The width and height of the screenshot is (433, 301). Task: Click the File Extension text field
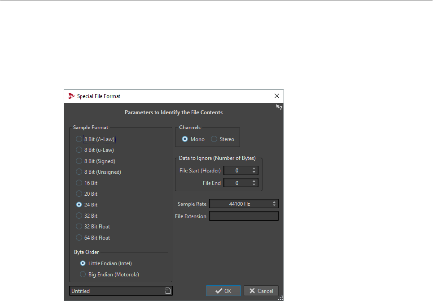tap(244, 216)
